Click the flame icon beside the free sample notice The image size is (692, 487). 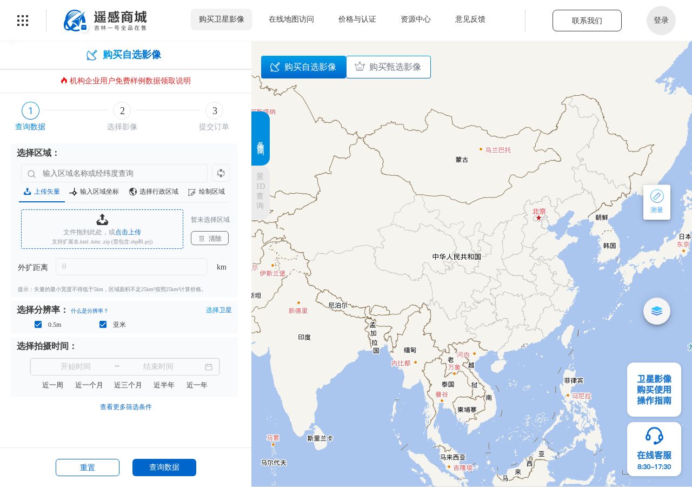64,81
